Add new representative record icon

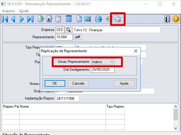(x=41, y=19)
